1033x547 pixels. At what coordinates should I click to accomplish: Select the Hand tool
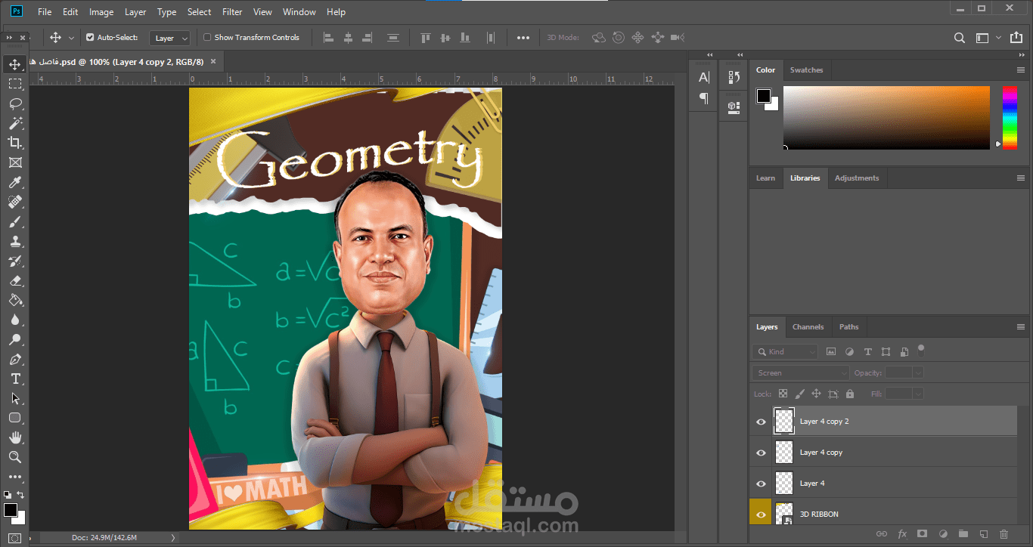15,437
